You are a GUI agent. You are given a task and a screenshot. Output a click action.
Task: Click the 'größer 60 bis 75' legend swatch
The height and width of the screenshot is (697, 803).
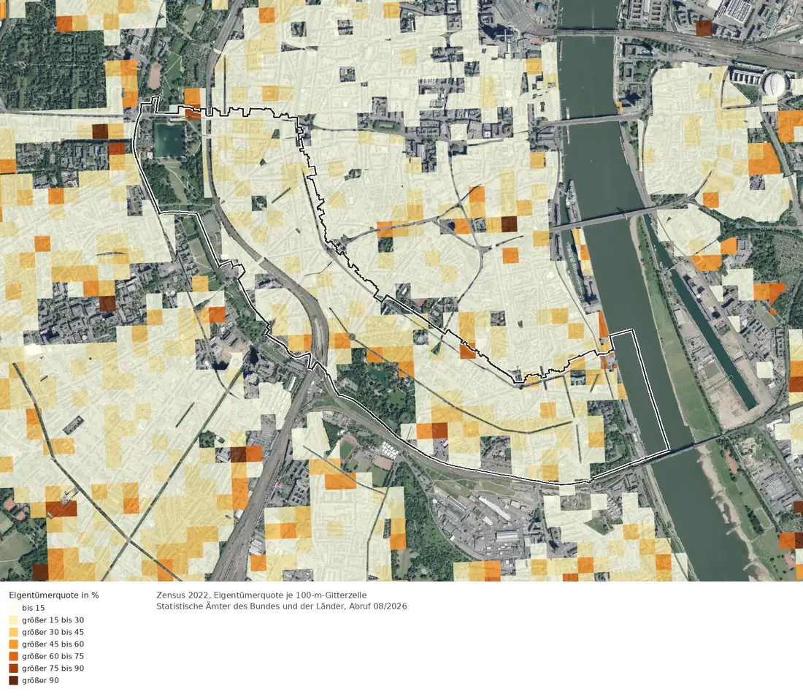pyautogui.click(x=13, y=656)
